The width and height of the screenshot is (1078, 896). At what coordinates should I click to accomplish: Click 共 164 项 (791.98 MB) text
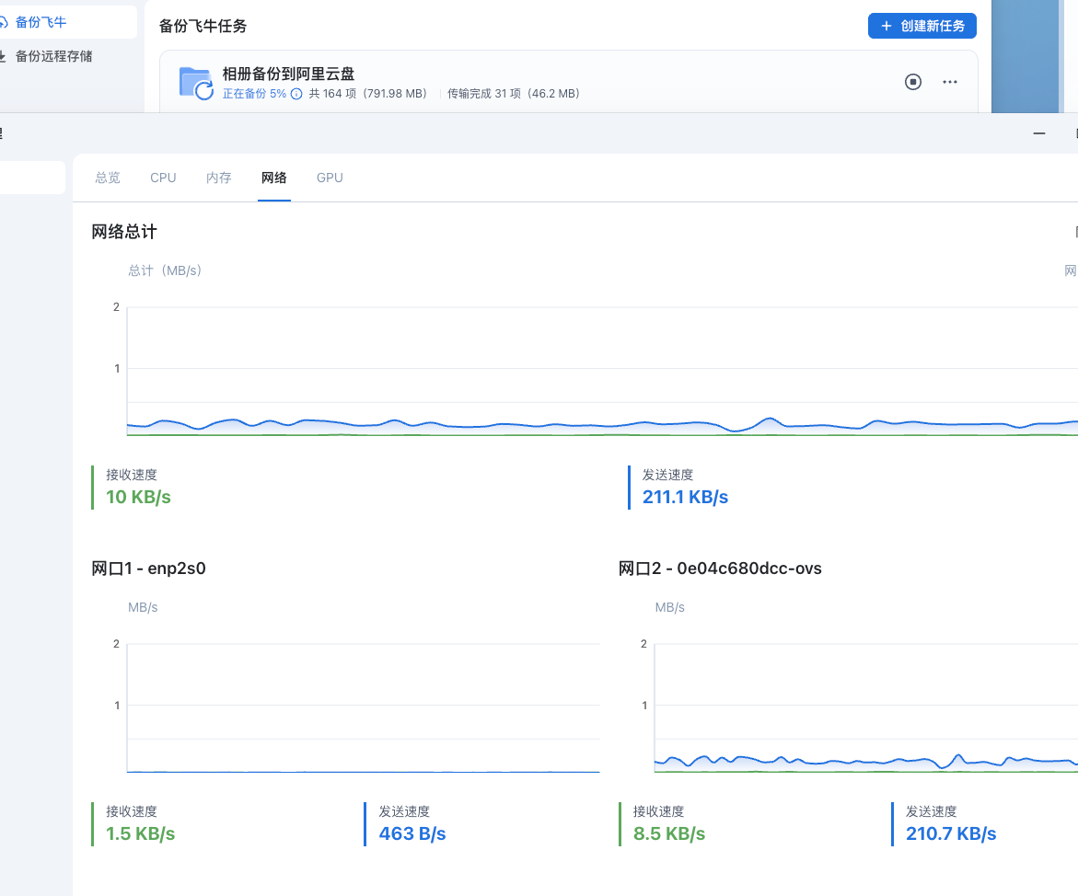point(368,94)
